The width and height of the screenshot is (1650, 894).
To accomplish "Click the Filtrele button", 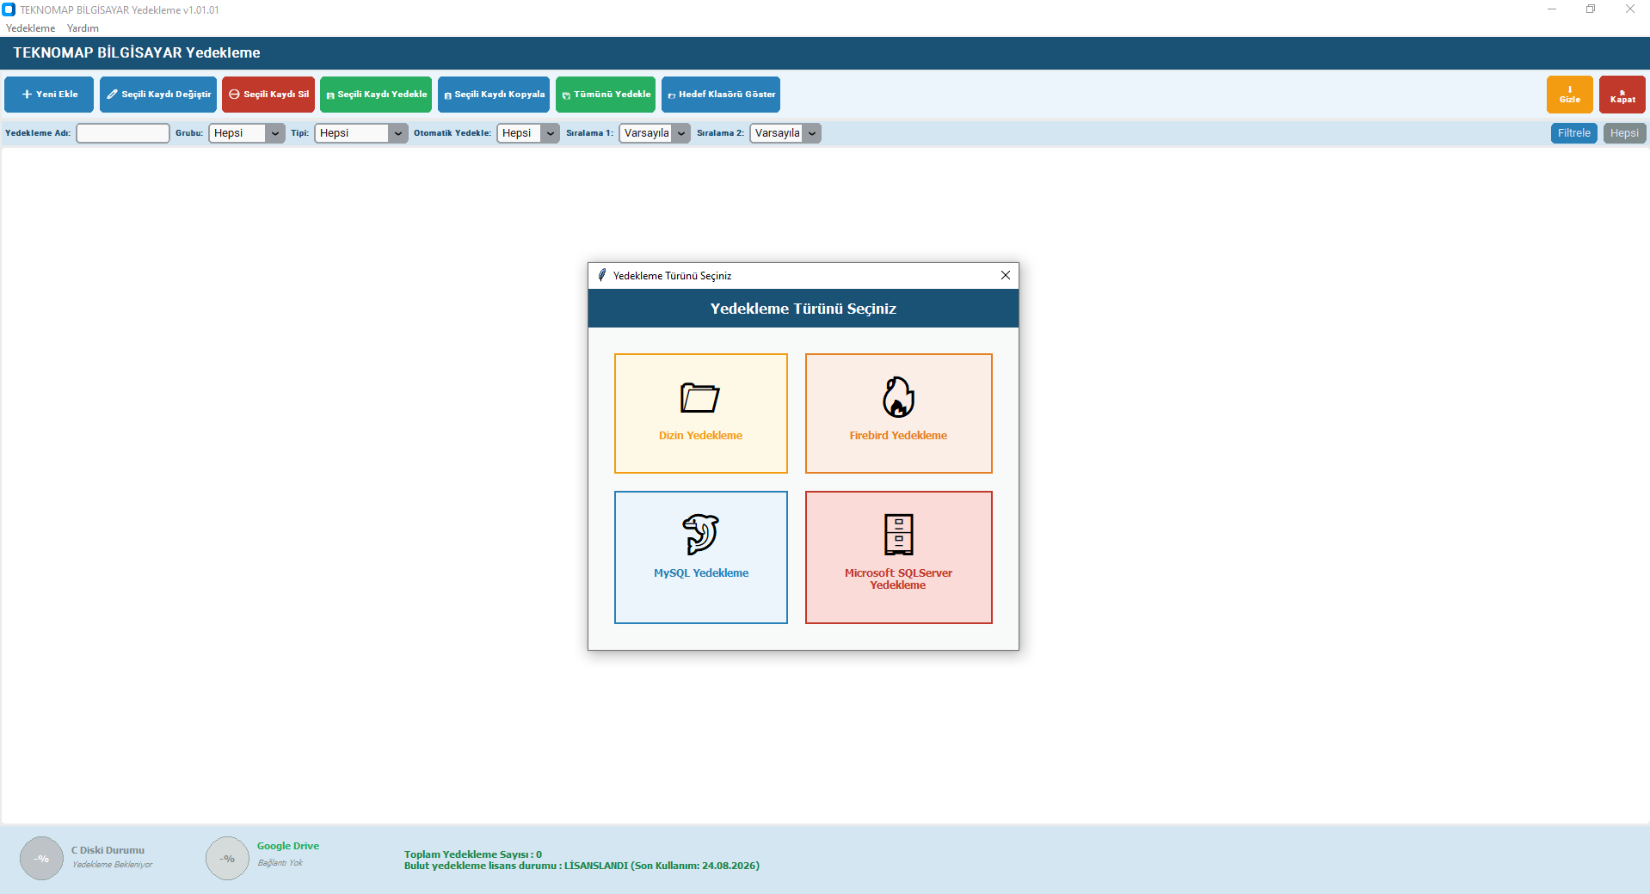I will point(1573,133).
